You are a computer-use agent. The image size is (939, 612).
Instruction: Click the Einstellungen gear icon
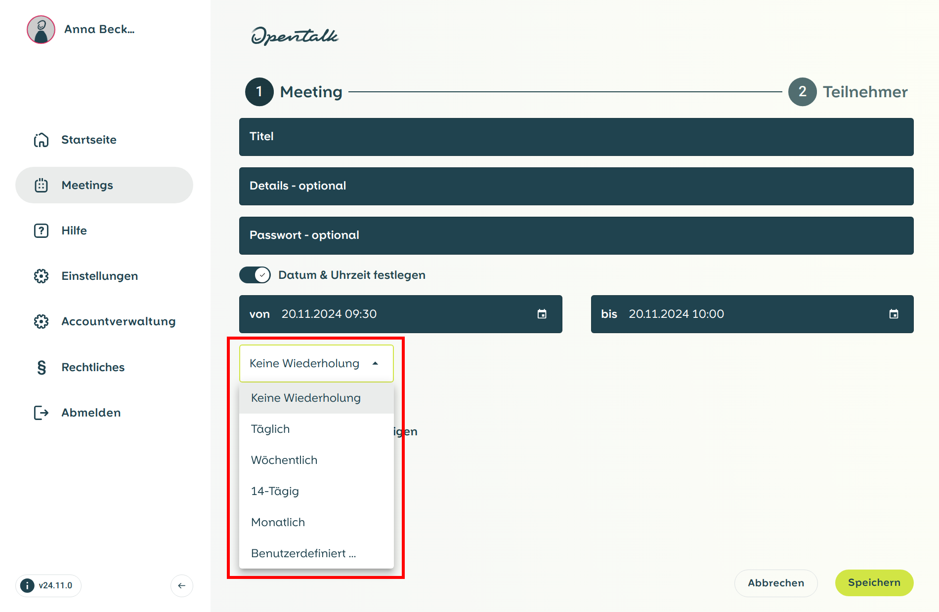(41, 276)
